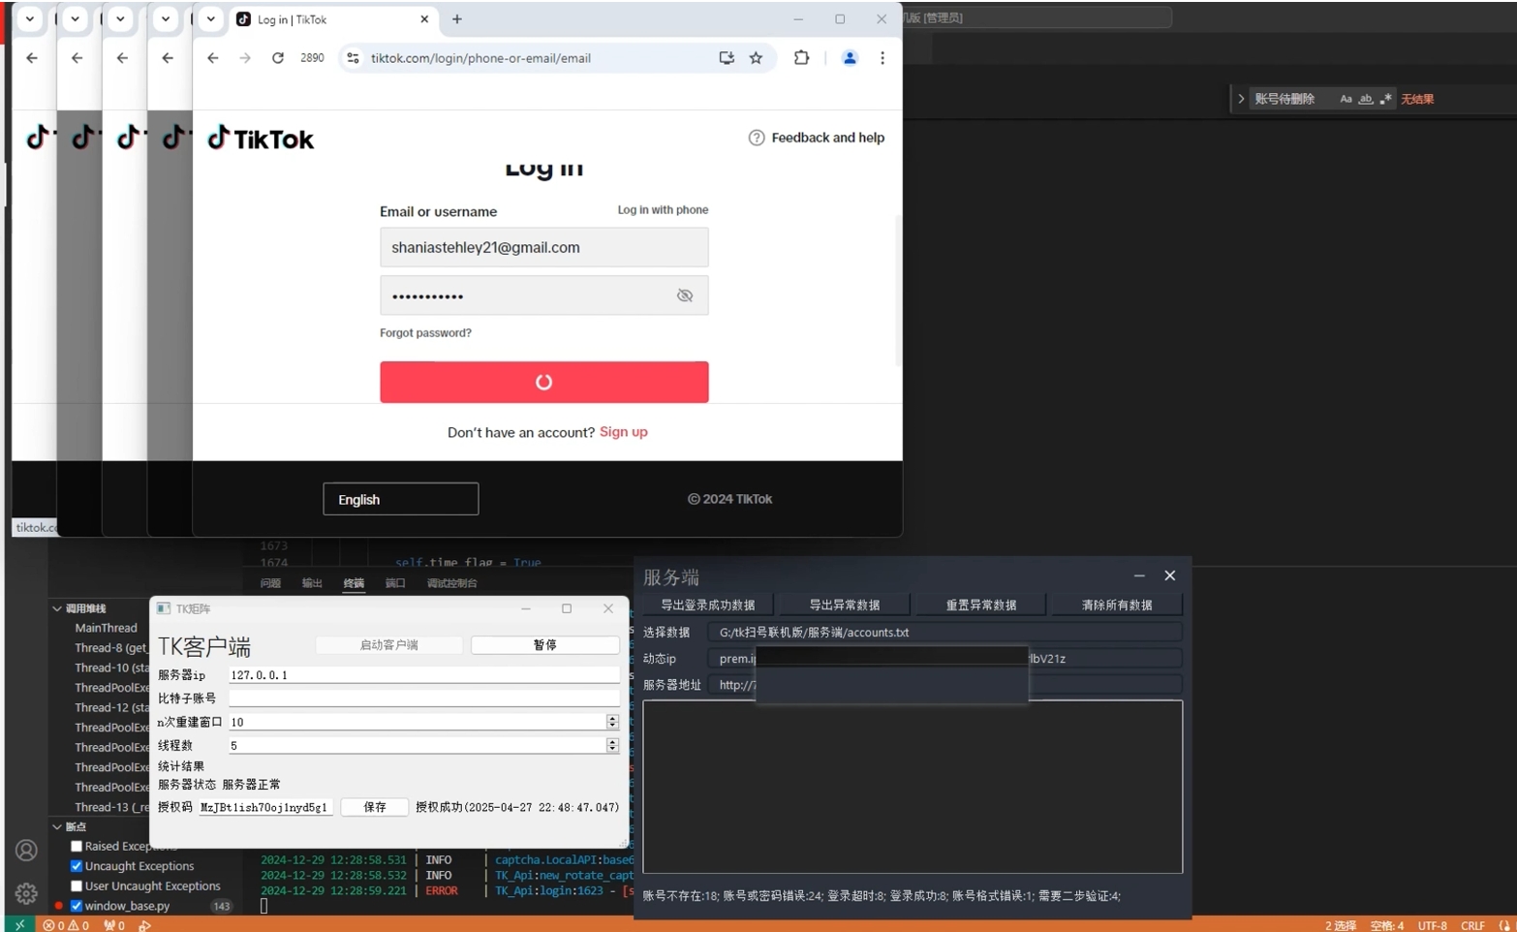Image resolution: width=1517 pixels, height=932 pixels.
Task: Select MainThread in call stack
Action: click(x=106, y=628)
